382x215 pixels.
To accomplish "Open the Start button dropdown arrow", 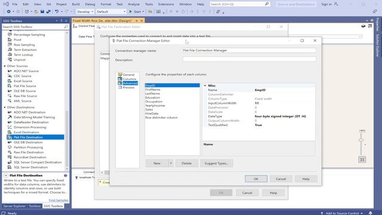I will 143,11.
